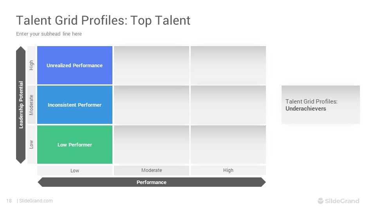Click the empty low-potential high-performance cell
This screenshot has height=211, width=376.
tap(228, 145)
